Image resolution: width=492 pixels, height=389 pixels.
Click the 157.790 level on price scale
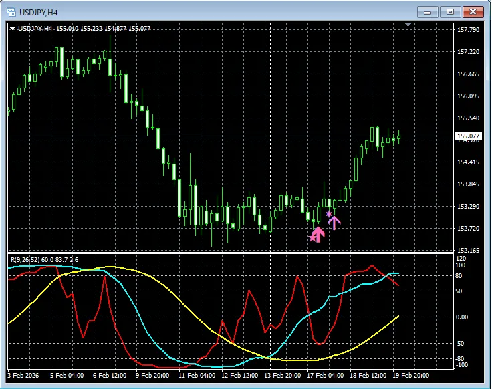(x=468, y=30)
